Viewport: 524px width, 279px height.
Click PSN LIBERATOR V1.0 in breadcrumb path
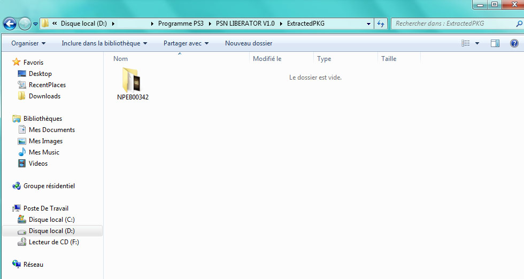[246, 24]
